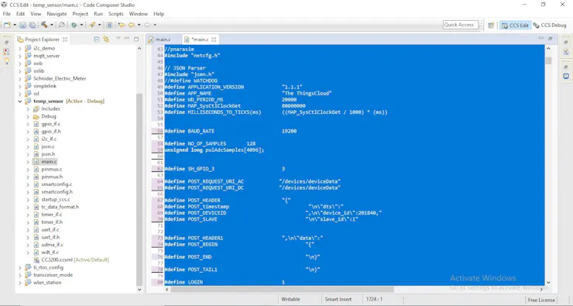Screen dimensions: 573x306
Task: Expand the mqtt_server project
Action: click(x=20, y=56)
